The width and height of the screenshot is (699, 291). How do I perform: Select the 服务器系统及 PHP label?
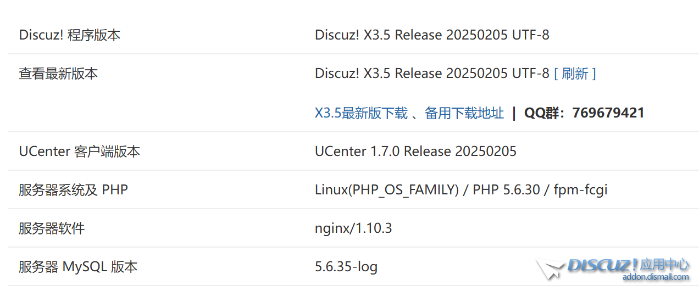73,190
